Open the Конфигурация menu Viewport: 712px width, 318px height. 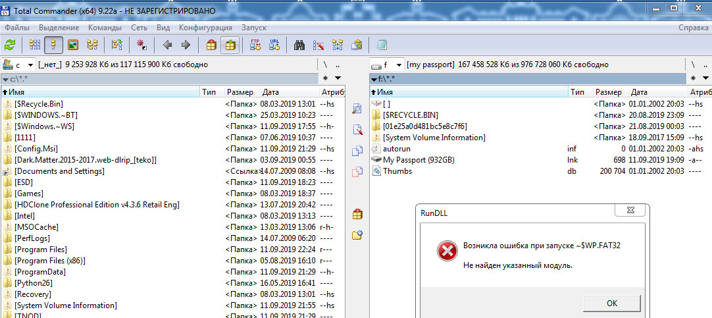click(205, 28)
